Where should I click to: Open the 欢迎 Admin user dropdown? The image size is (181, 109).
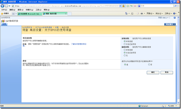[163, 18]
